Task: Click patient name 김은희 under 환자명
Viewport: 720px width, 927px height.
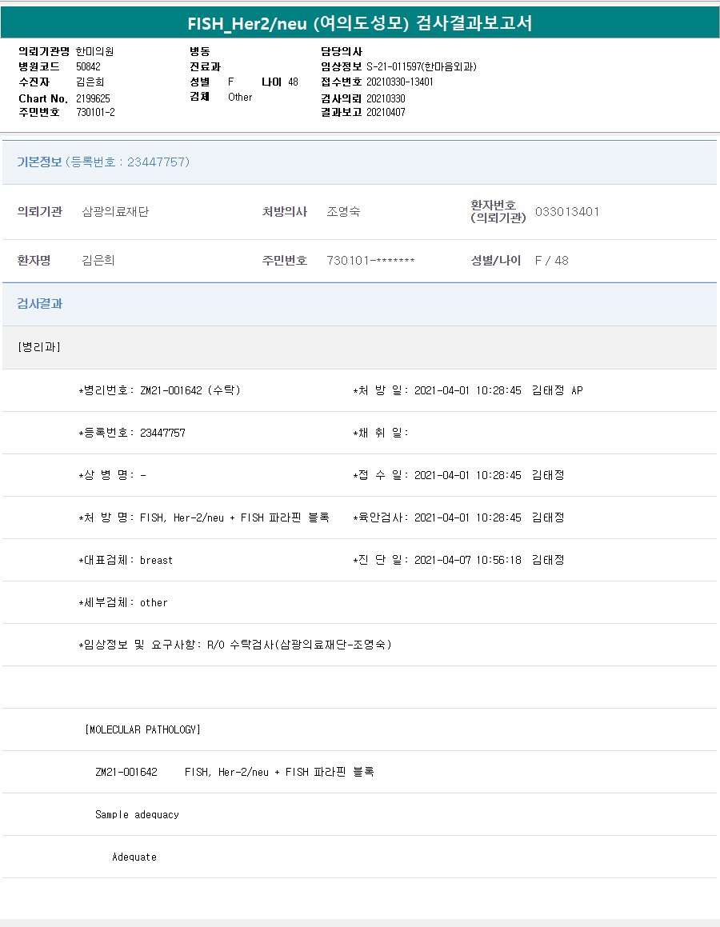Action: pos(98,261)
